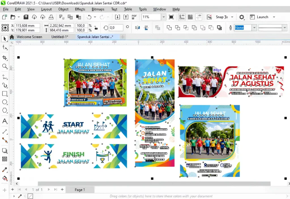Pick the Ellipse tool
The width and height of the screenshot is (290, 199).
(5, 102)
